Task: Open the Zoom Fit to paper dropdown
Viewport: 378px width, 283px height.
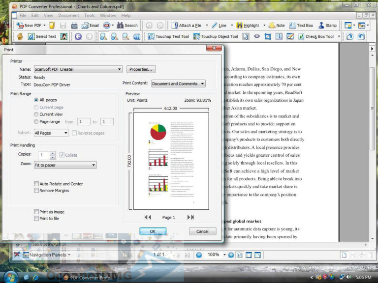Action: point(65,165)
